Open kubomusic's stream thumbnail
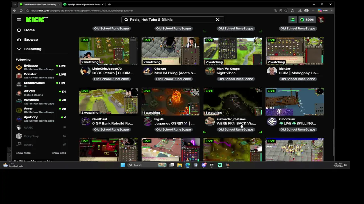This screenshot has width=364, height=204. [x=295, y=101]
